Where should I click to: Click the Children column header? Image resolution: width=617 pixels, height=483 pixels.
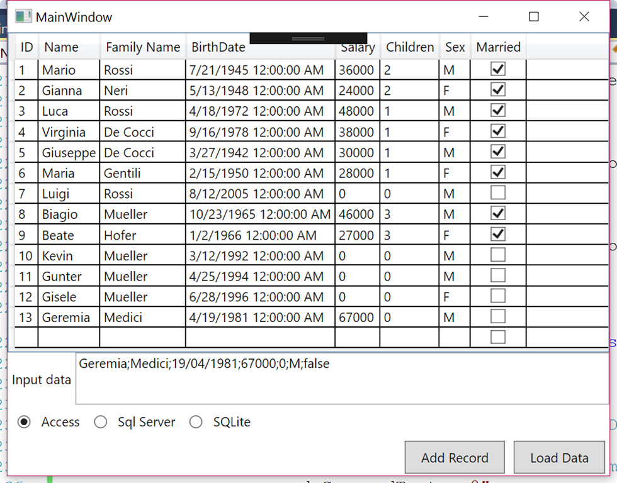click(410, 47)
